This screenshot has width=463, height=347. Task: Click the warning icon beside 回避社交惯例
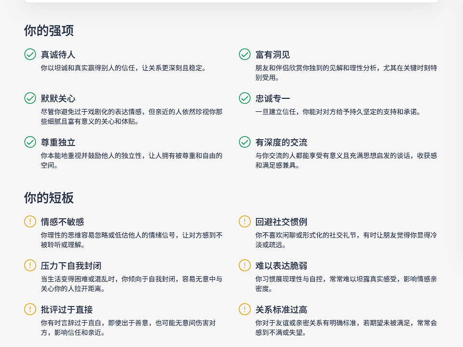point(245,222)
